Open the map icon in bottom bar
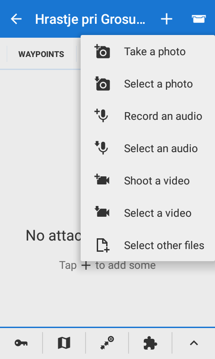The height and width of the screenshot is (359, 215). pos(64,343)
